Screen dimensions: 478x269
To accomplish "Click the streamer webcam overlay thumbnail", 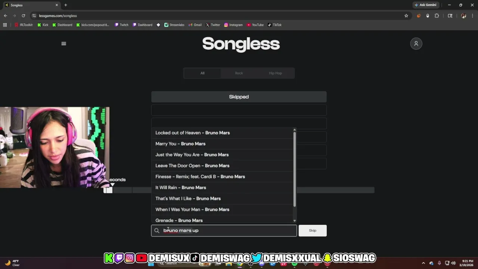I will click(55, 147).
